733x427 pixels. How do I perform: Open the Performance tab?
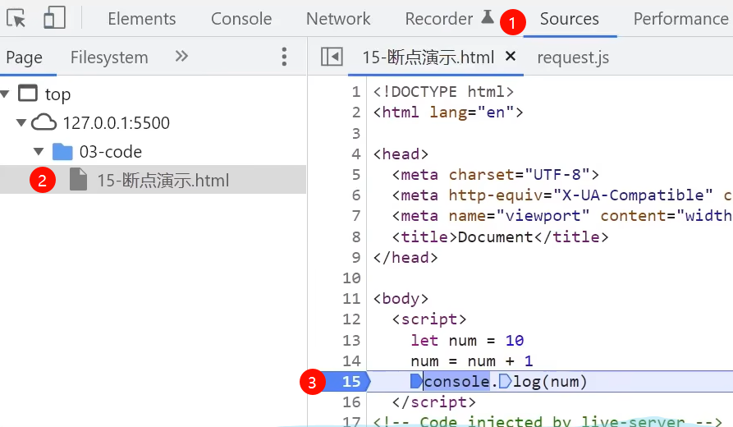pyautogui.click(x=680, y=19)
